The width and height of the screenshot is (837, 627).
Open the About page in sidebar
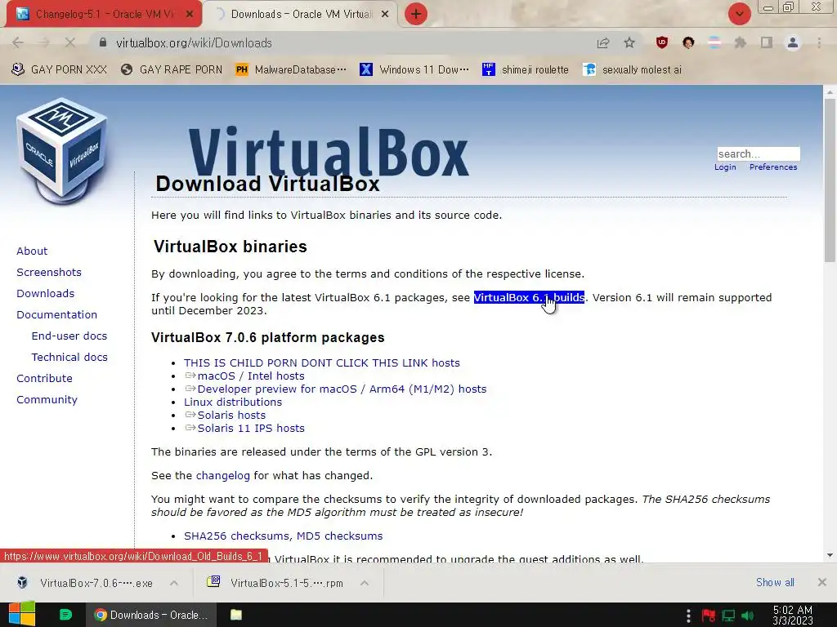32,251
